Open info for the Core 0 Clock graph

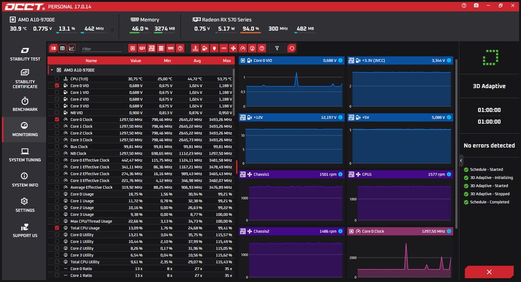click(449, 231)
